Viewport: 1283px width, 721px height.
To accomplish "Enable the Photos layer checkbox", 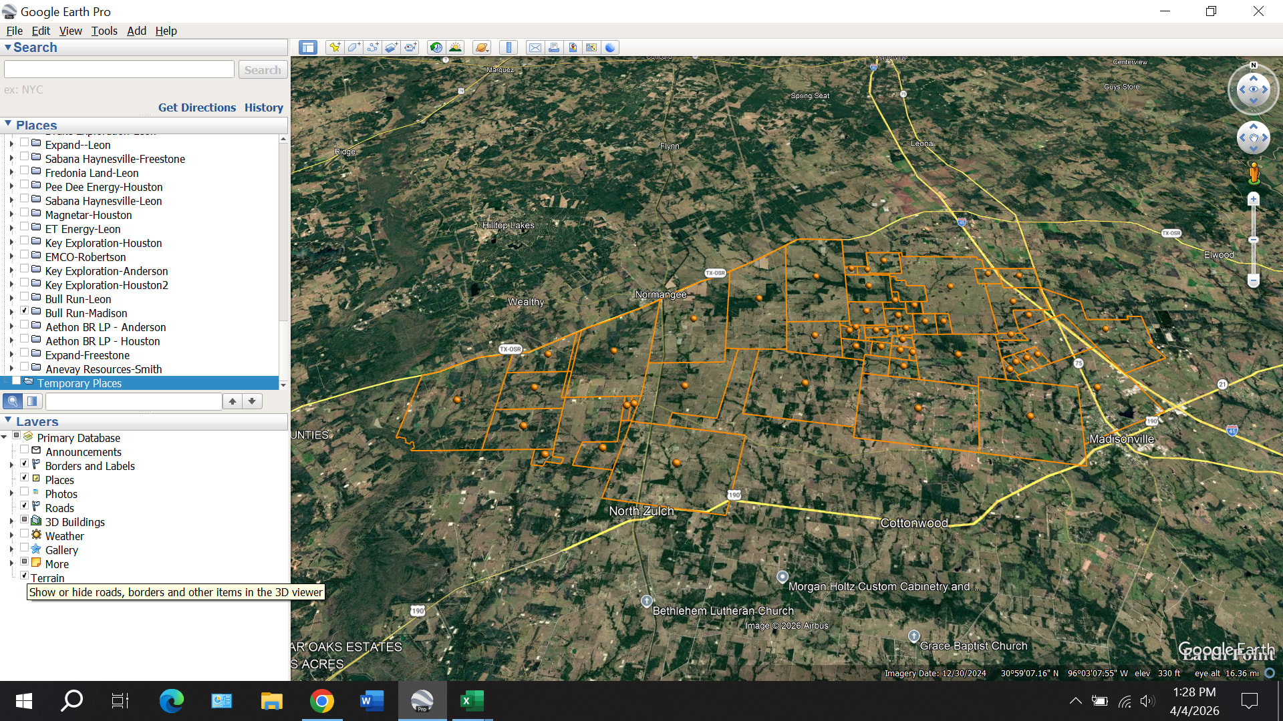I will click(25, 492).
